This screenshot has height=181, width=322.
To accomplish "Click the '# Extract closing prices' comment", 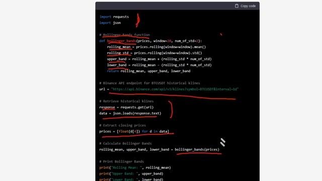I will point(122,125).
